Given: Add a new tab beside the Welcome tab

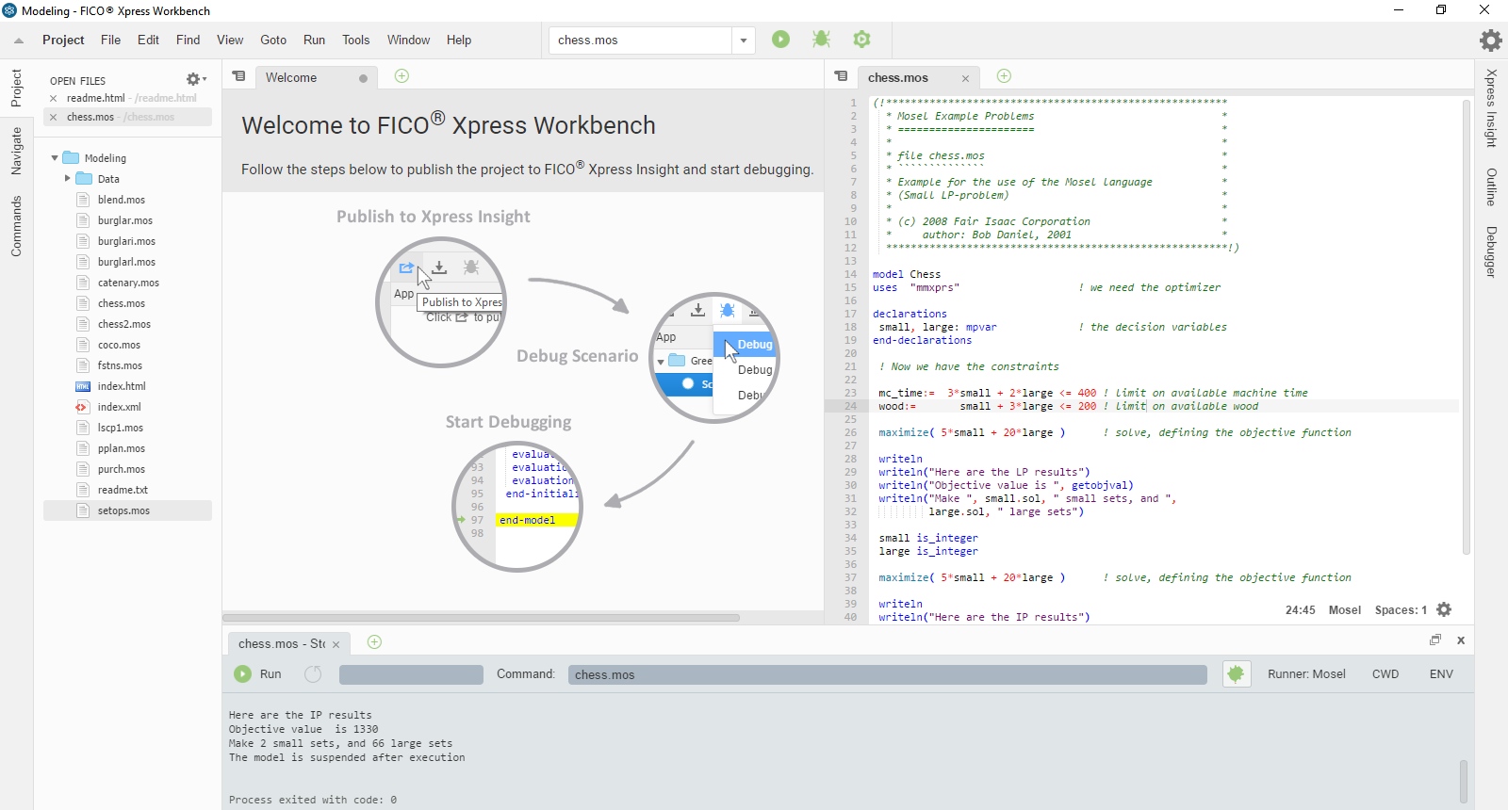Looking at the screenshot, I should (402, 76).
